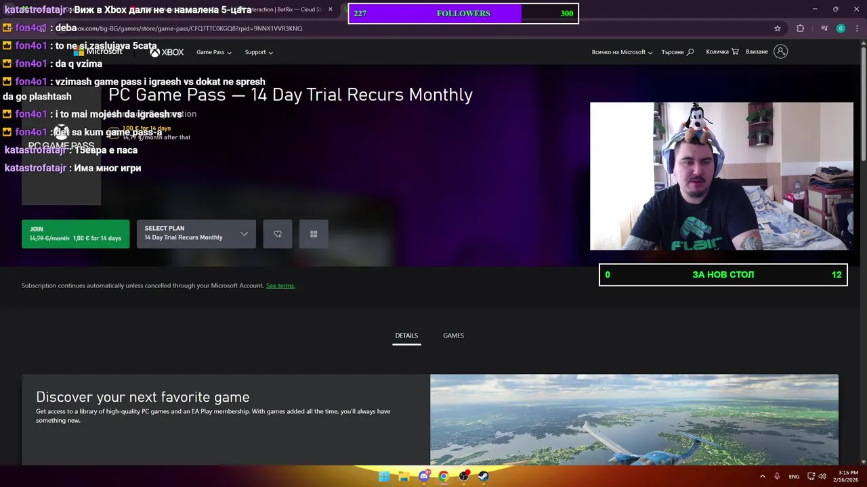Image resolution: width=867 pixels, height=487 pixels.
Task: Click the sign-in account avatar icon
Action: [x=780, y=51]
